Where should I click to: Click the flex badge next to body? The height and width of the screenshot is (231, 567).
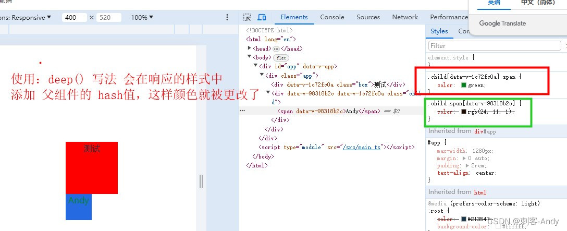281,58
